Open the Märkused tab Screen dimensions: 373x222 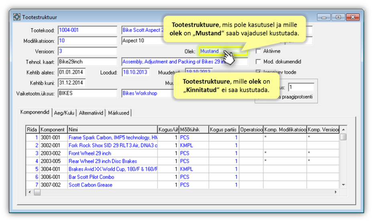(x=118, y=113)
